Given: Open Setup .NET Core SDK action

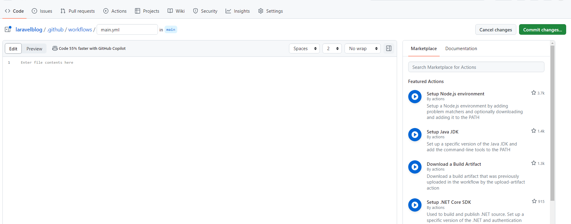Looking at the screenshot, I should (x=449, y=202).
